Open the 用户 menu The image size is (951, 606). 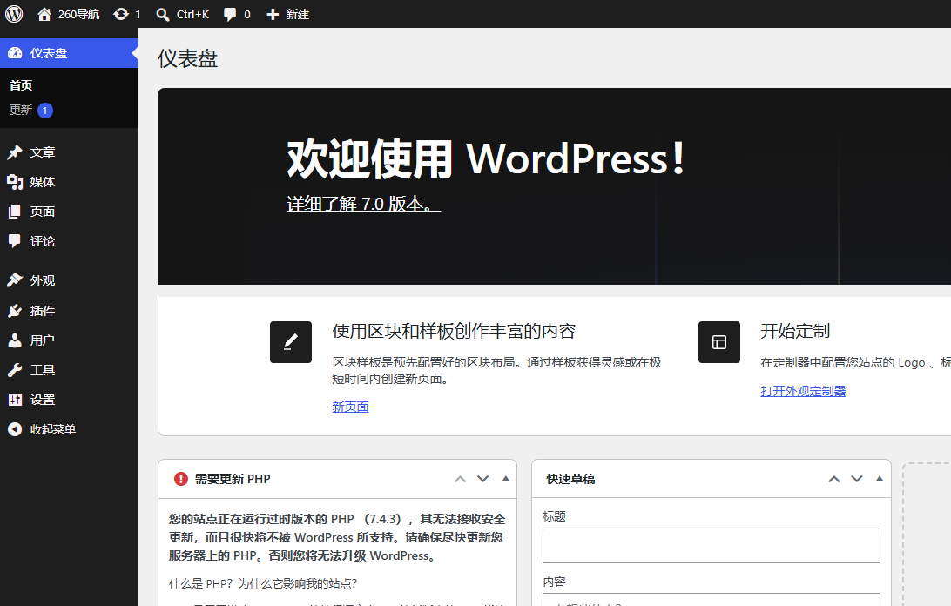pyautogui.click(x=69, y=340)
